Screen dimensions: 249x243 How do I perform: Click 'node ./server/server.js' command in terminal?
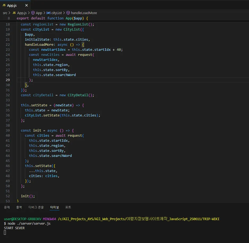coord(29,224)
